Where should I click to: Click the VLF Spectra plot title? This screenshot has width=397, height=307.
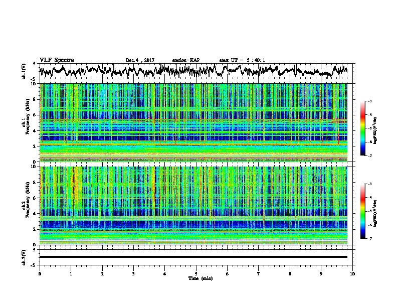pos(57,60)
